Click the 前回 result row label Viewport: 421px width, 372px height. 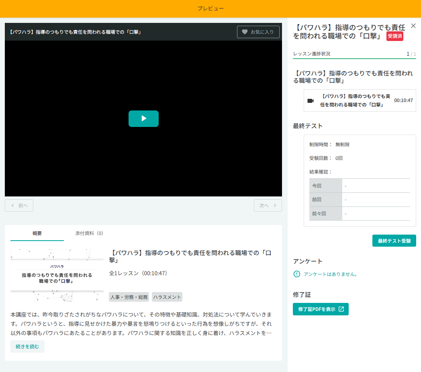click(326, 200)
